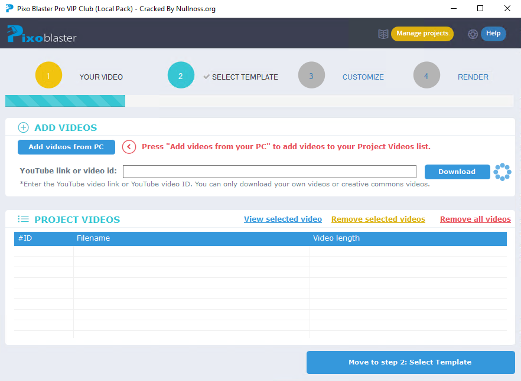
Task: Click Move to step 2: Select Template
Action: pyautogui.click(x=411, y=362)
